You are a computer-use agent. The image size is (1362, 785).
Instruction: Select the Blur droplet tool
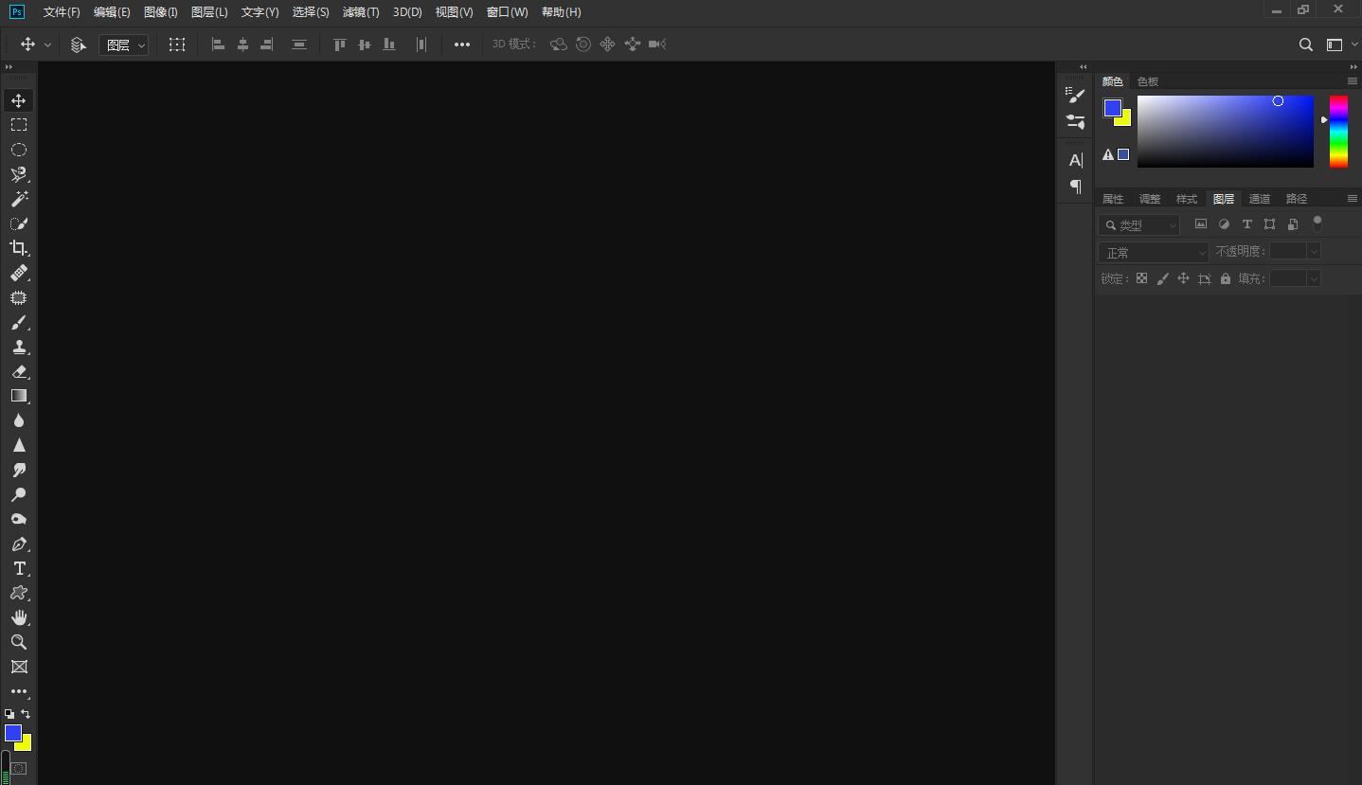click(x=18, y=420)
